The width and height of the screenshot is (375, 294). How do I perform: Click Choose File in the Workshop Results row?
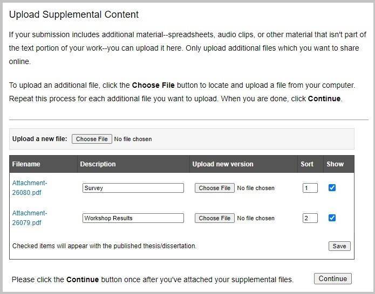[x=214, y=218]
